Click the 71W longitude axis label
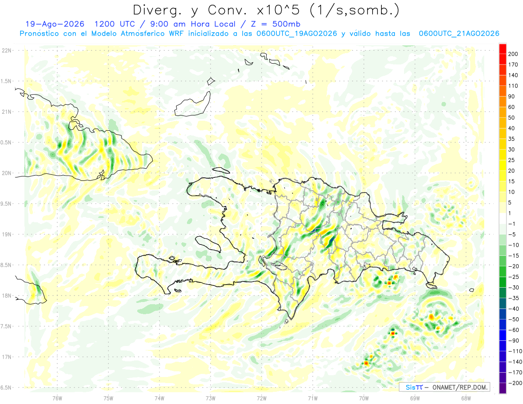 coord(312,398)
